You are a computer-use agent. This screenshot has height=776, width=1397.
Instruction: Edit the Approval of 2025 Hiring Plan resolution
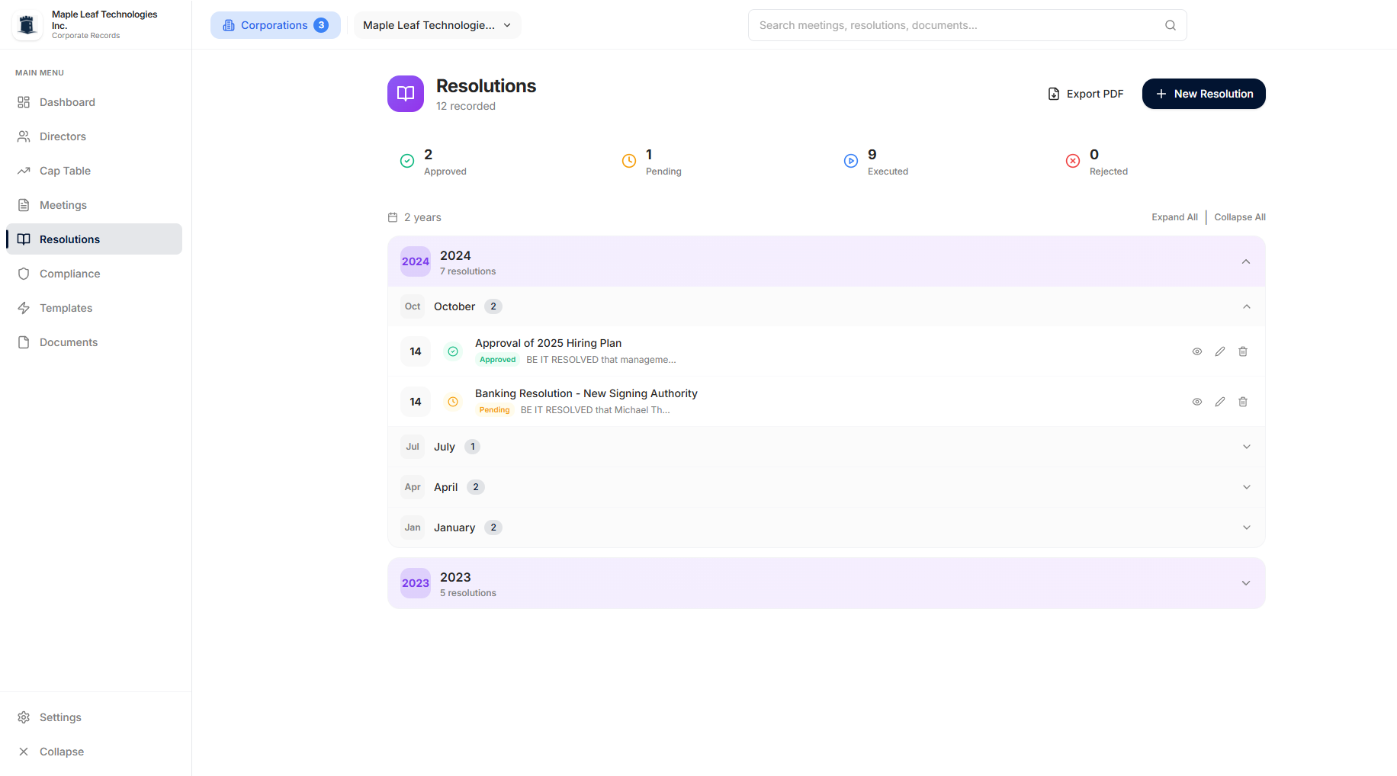tap(1220, 351)
